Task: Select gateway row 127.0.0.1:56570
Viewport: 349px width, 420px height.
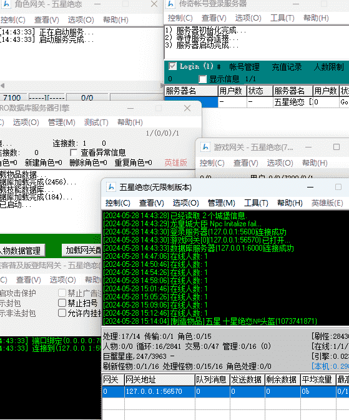Action: (x=225, y=391)
